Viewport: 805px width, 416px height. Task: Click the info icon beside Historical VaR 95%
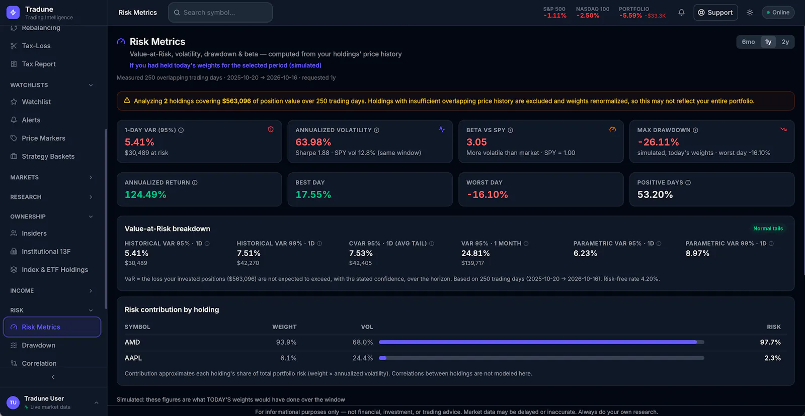[207, 244]
